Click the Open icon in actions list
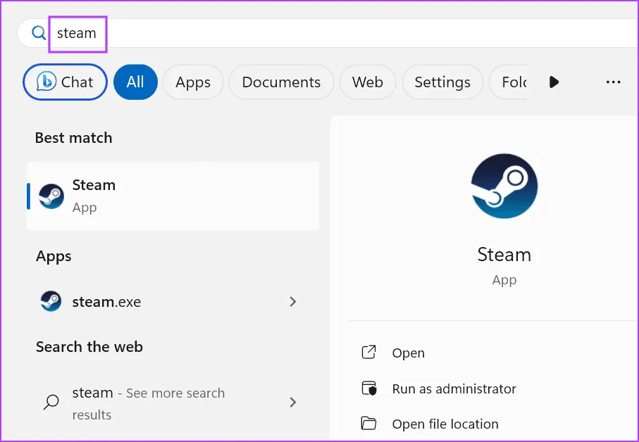Viewport: 639px width, 442px height. pyautogui.click(x=368, y=353)
